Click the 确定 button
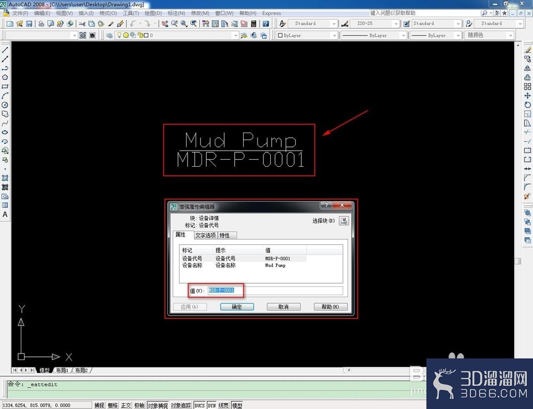Viewport: 533px width, 409px height. coord(237,307)
